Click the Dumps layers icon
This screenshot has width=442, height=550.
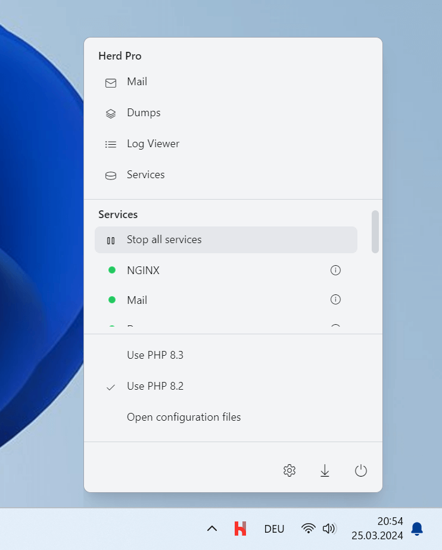[x=111, y=113]
